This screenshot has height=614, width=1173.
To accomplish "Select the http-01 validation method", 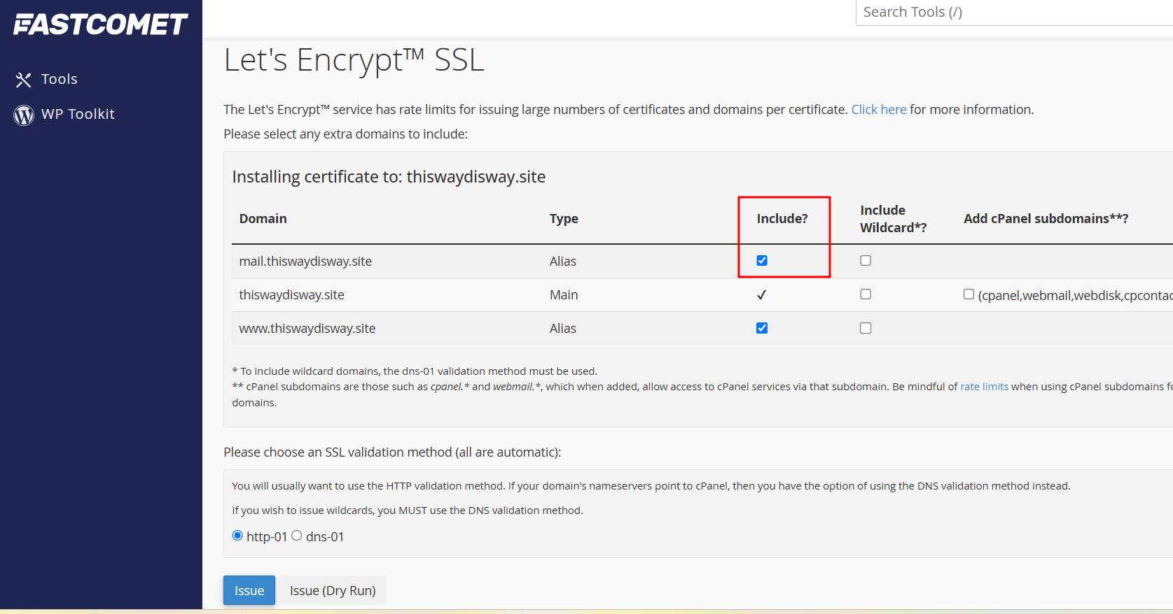I will [237, 536].
